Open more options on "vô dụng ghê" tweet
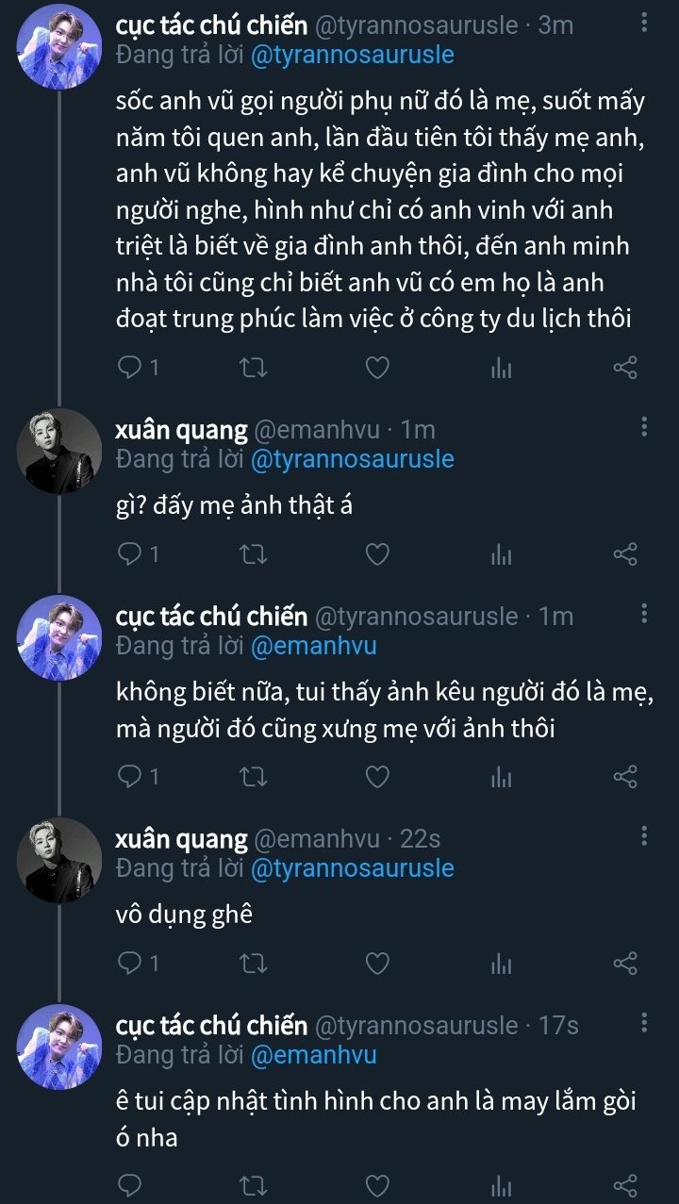The width and height of the screenshot is (679, 1204). pos(644,836)
